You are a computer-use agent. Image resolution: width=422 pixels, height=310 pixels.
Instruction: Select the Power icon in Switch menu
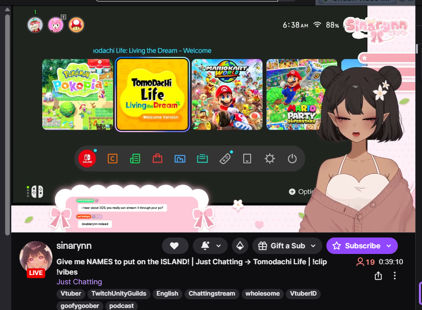[x=292, y=158]
